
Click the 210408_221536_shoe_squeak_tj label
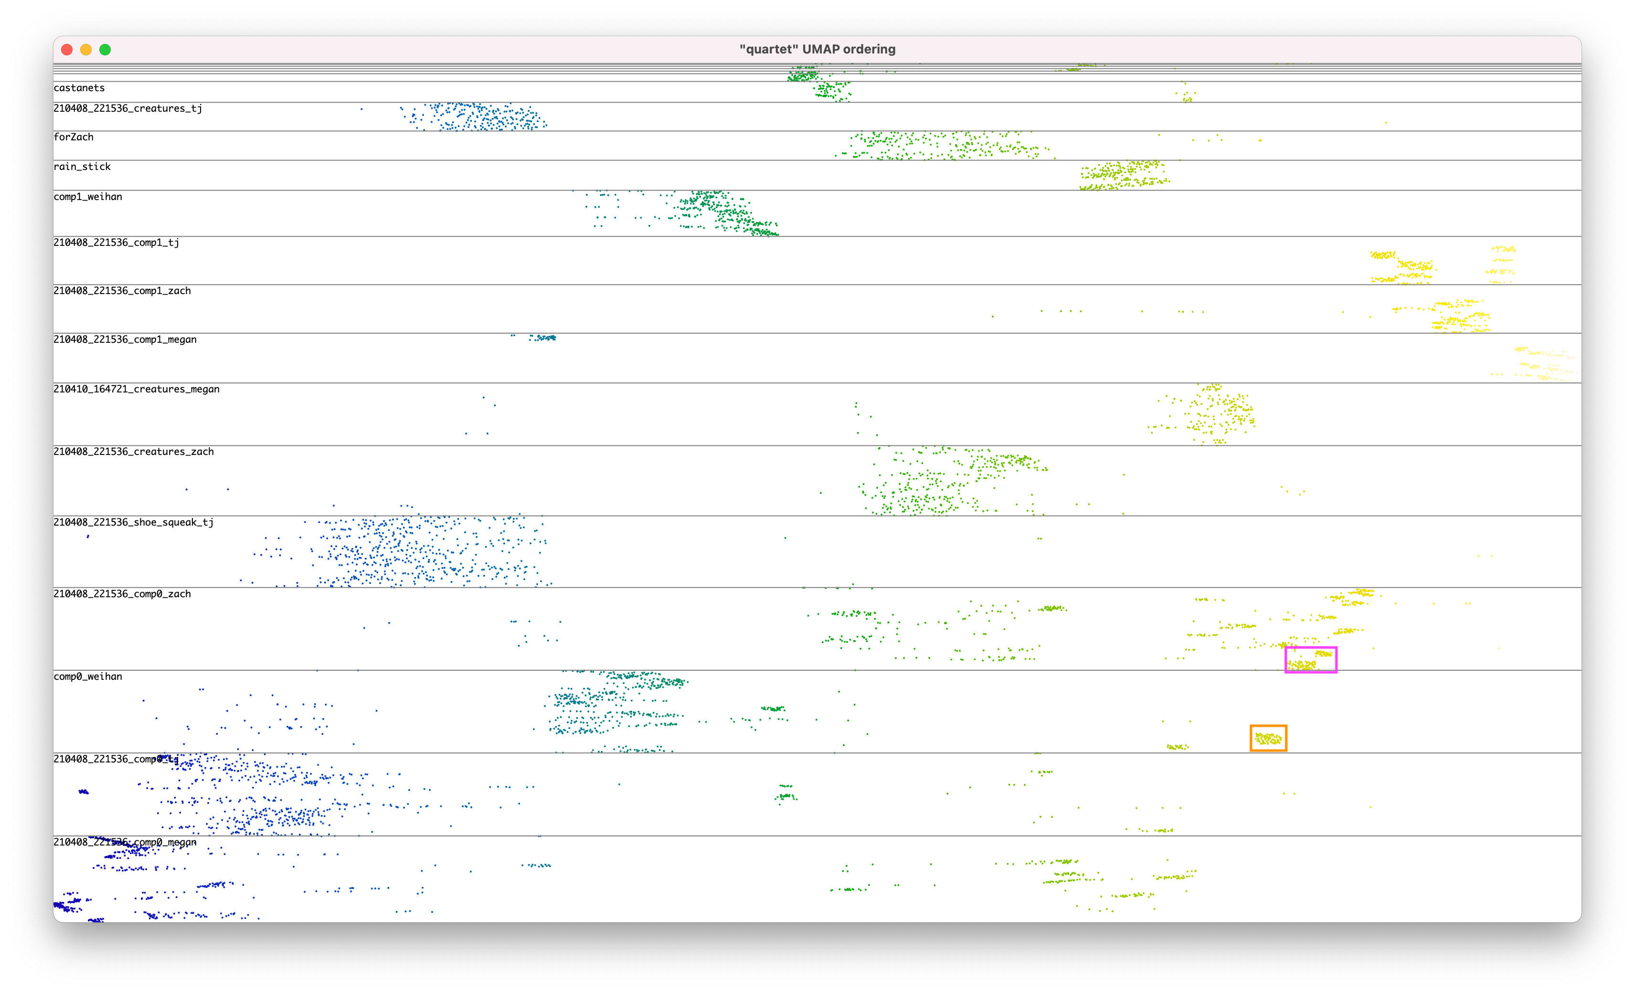(x=133, y=523)
